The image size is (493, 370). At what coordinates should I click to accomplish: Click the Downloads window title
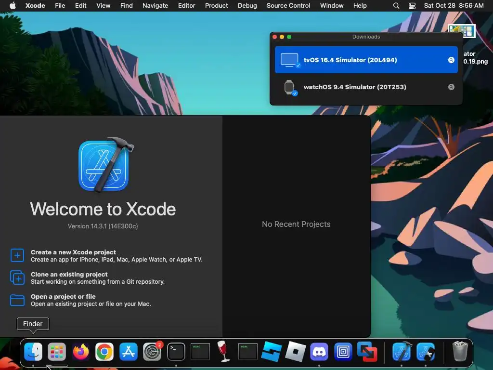point(366,37)
